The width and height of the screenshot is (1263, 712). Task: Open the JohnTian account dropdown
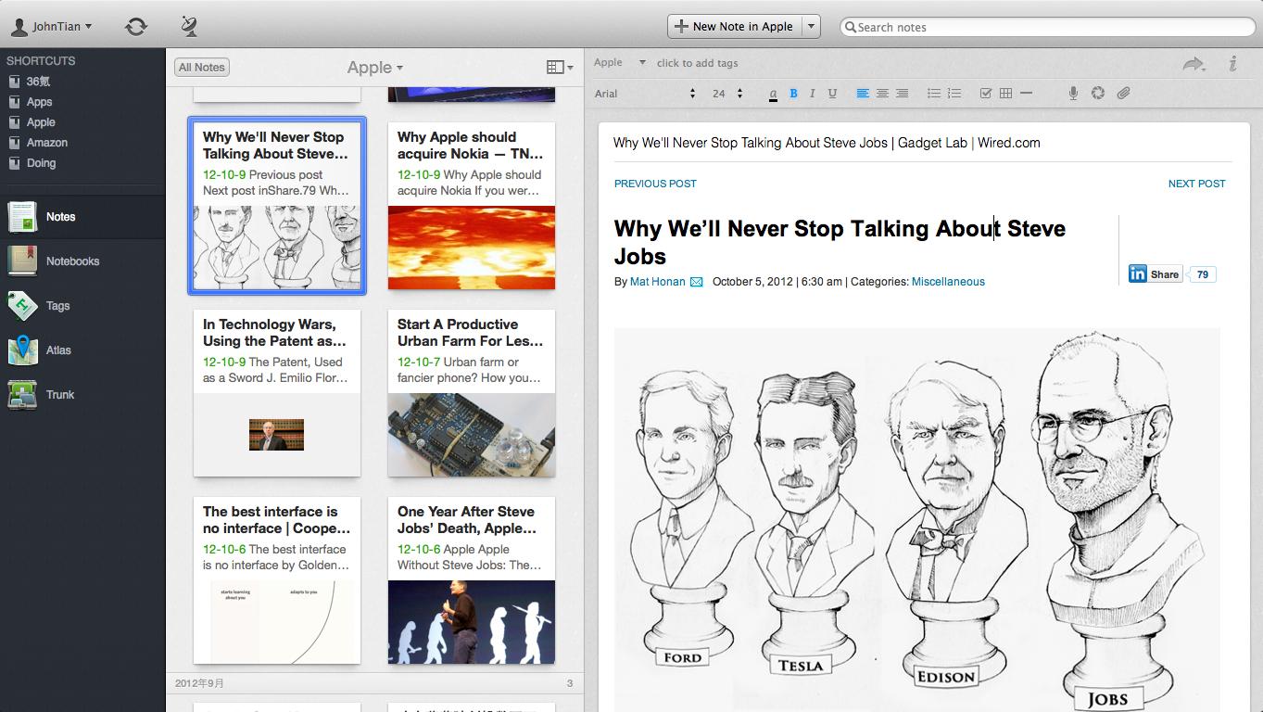coord(51,26)
